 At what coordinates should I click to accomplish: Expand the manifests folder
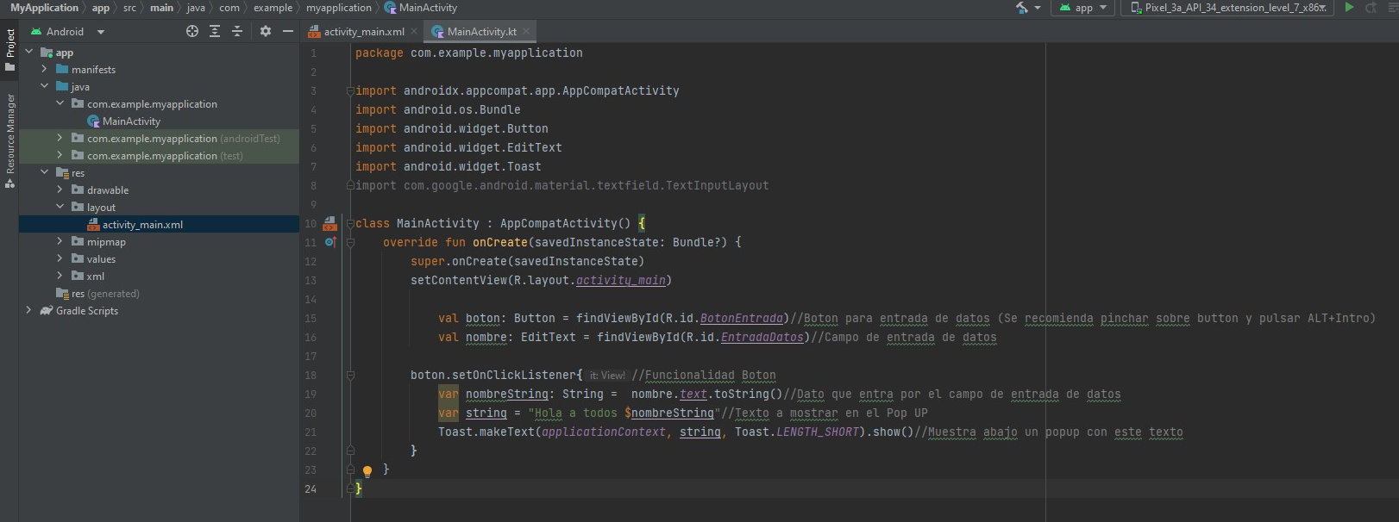(x=44, y=69)
